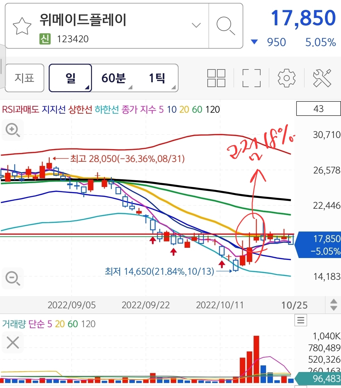Click the left edge side panel handle
Image resolution: width=341 pixels, height=388 pixels.
[2, 66]
